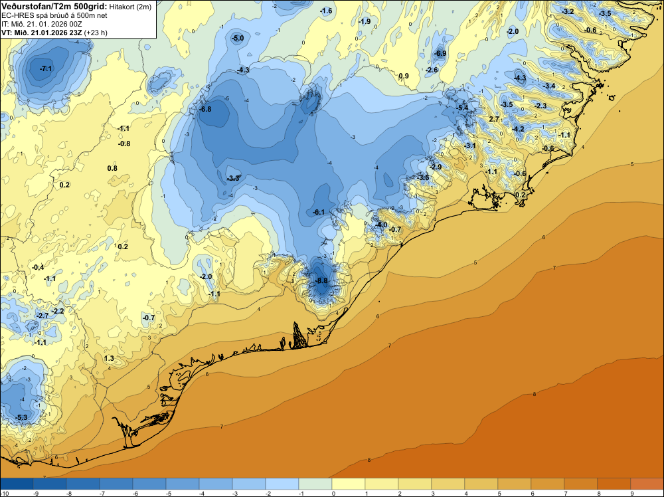Click the -2.3 temperature reading
The width and height of the screenshot is (664, 497).
(x=540, y=106)
